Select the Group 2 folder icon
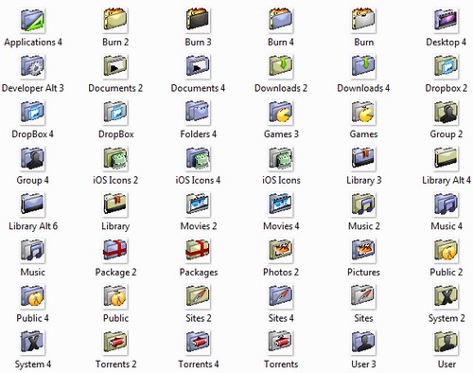The width and height of the screenshot is (473, 373). [x=446, y=113]
